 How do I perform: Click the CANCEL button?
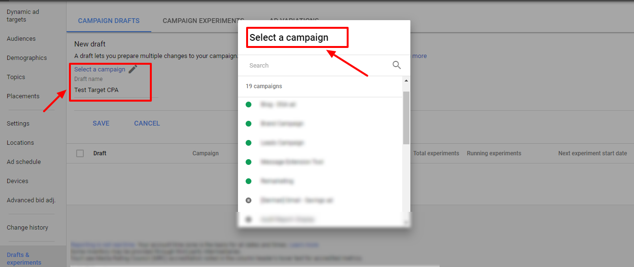tap(147, 123)
